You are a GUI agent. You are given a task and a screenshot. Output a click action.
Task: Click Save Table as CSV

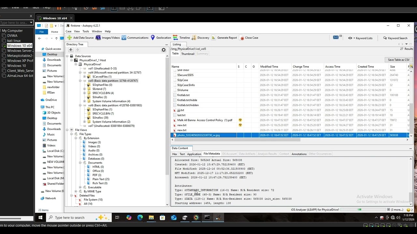click(398, 60)
